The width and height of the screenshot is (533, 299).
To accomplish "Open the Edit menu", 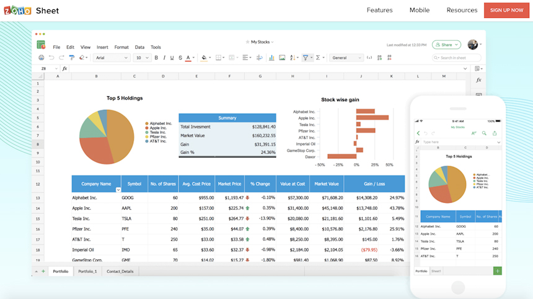I will click(70, 47).
